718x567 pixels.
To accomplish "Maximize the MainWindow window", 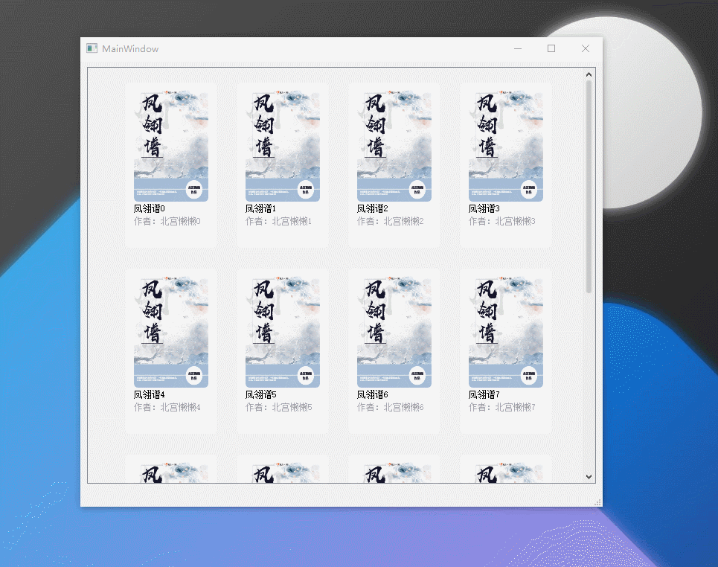I will 551,48.
